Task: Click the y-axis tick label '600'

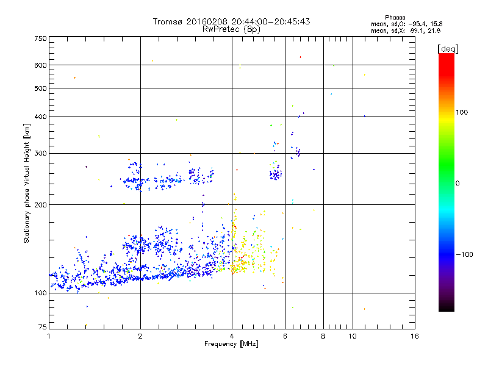Action: (40, 65)
